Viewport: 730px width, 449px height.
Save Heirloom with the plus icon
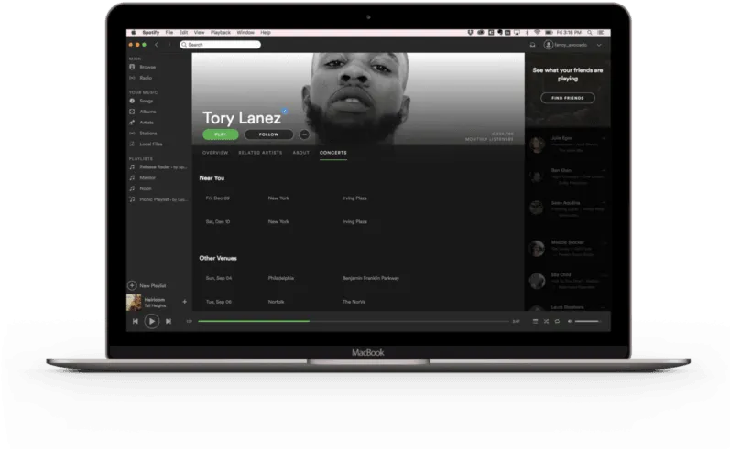[184, 302]
